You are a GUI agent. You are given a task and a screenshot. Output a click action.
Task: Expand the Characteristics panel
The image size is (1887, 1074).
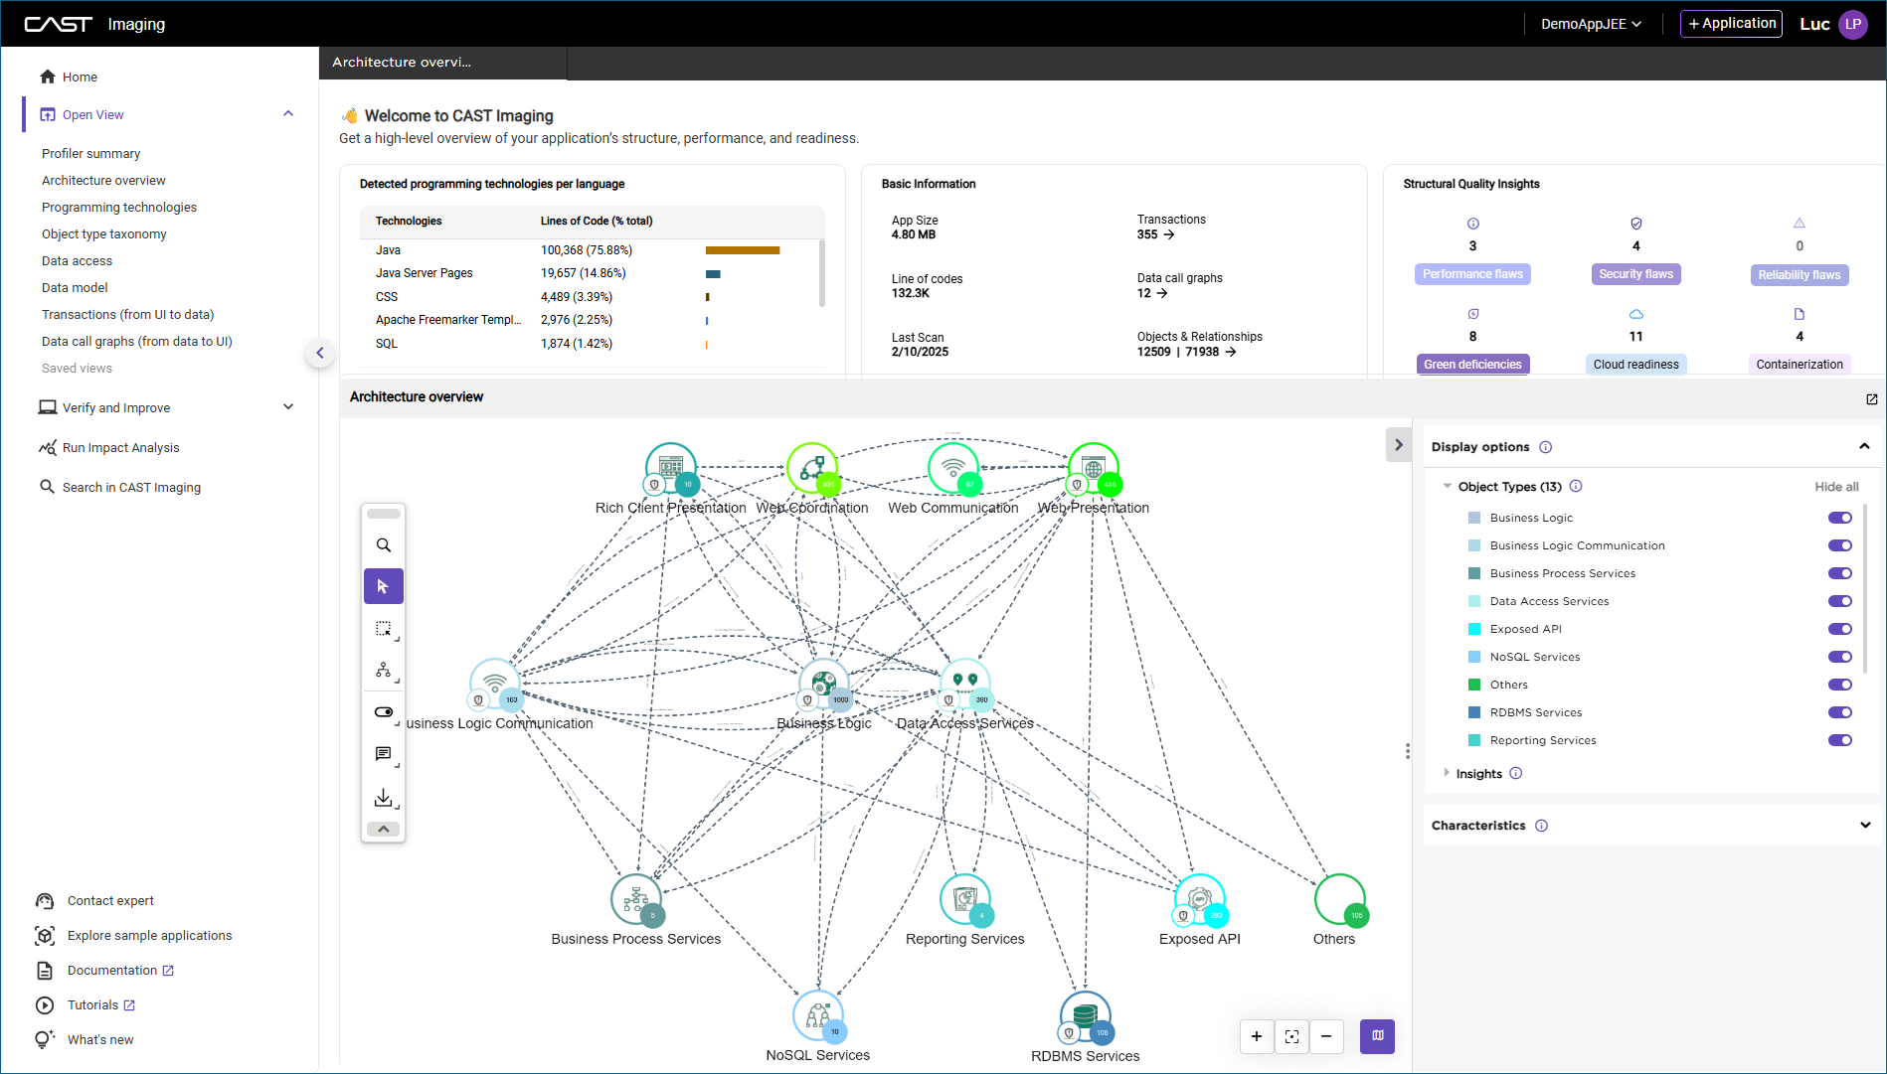coord(1864,826)
